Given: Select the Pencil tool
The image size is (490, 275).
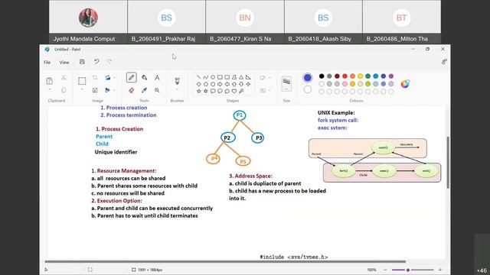Looking at the screenshot, I should click(131, 77).
